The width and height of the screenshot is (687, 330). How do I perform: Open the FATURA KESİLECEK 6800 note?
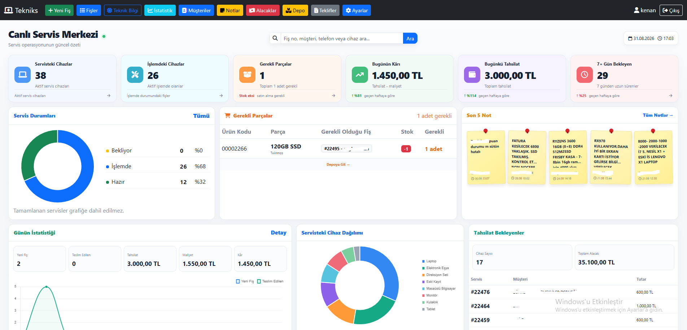click(x=527, y=157)
